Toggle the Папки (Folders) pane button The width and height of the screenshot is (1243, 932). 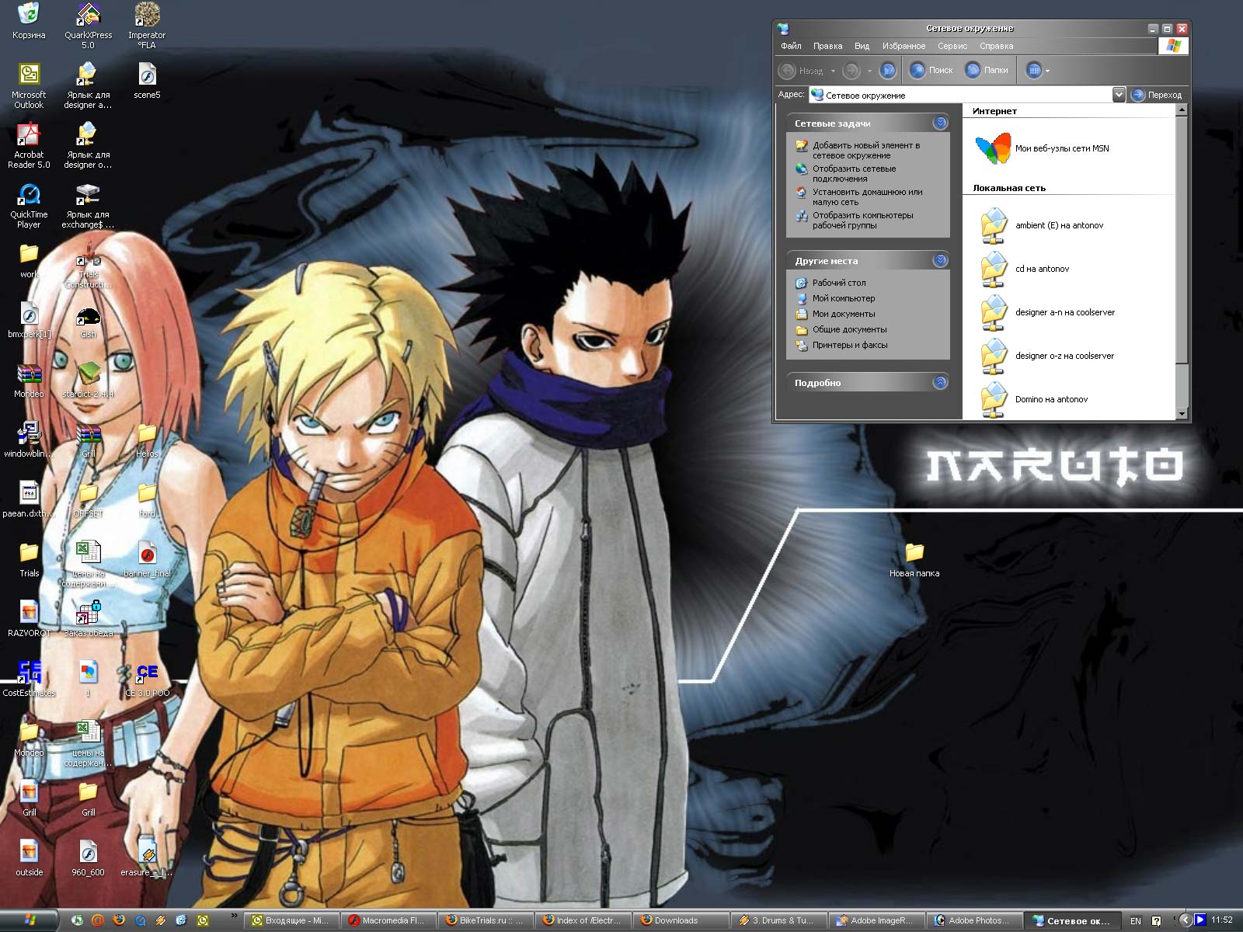pyautogui.click(x=987, y=70)
